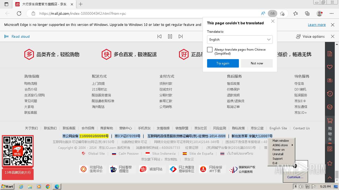
Task: Click the Try again button
Action: pos(223,63)
